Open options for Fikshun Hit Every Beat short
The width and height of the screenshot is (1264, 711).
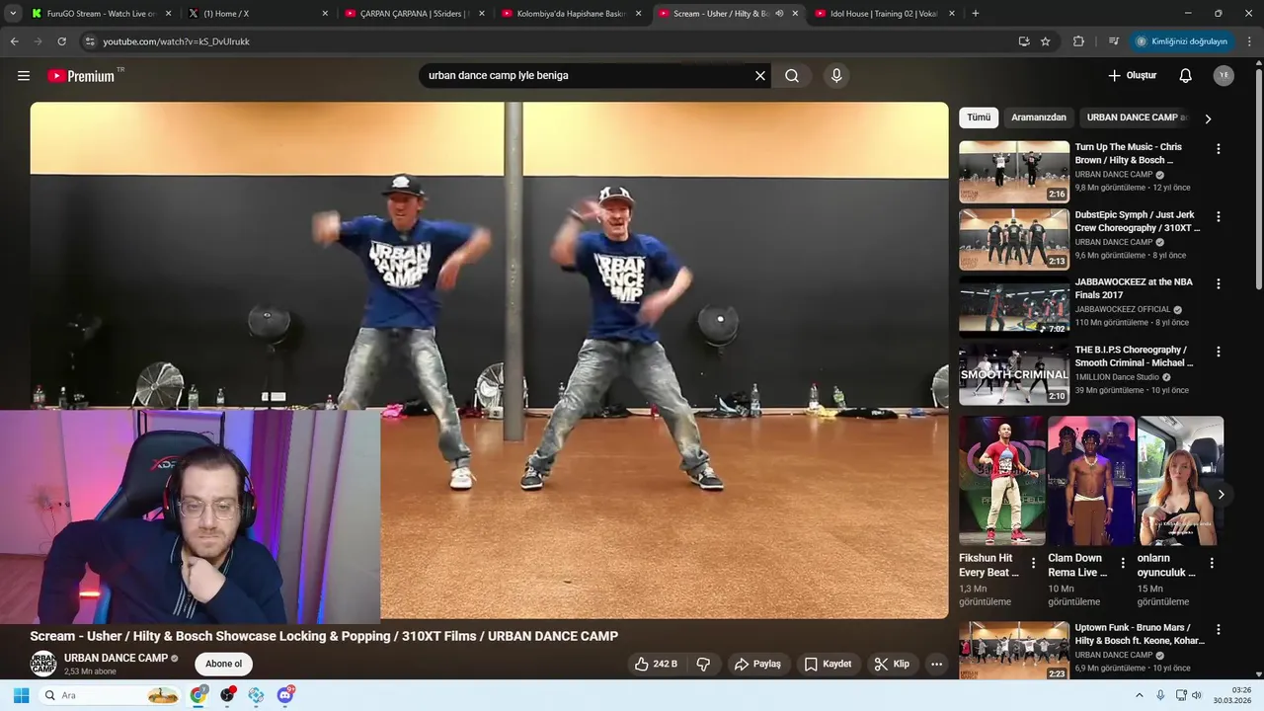[x=1034, y=563]
